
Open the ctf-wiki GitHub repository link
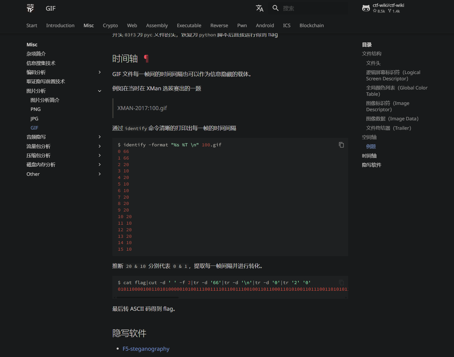click(383, 8)
